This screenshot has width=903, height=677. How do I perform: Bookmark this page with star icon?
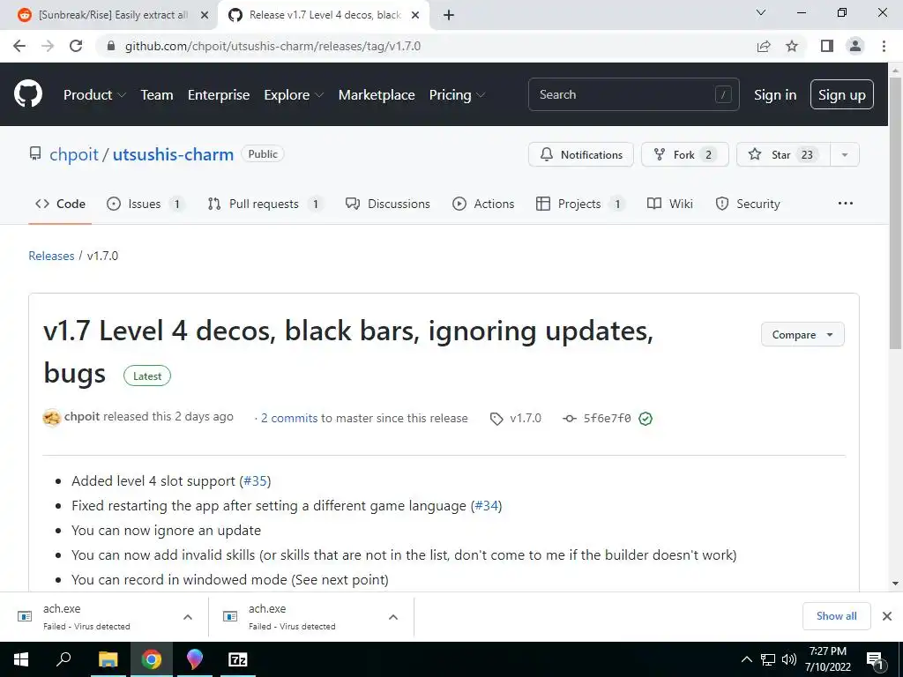click(x=792, y=46)
